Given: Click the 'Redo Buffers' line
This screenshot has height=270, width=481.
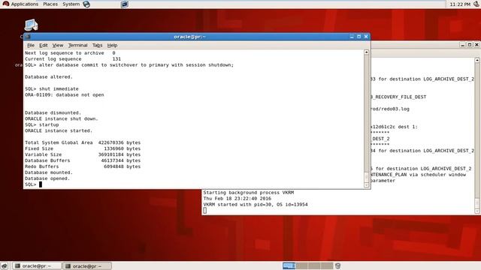Looking at the screenshot, I should click(83, 166).
